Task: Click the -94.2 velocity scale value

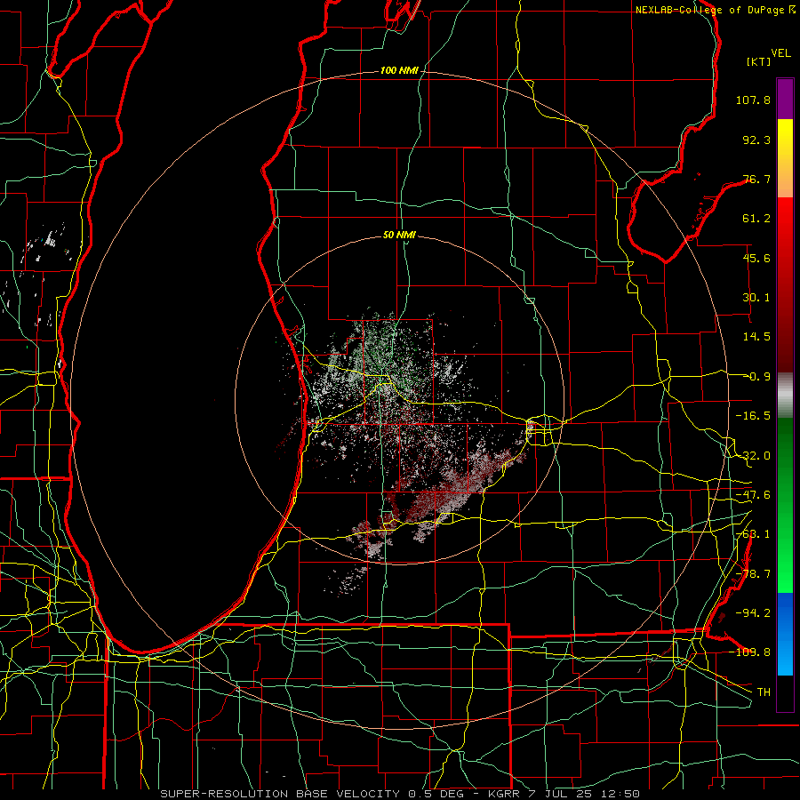Action: point(753,612)
